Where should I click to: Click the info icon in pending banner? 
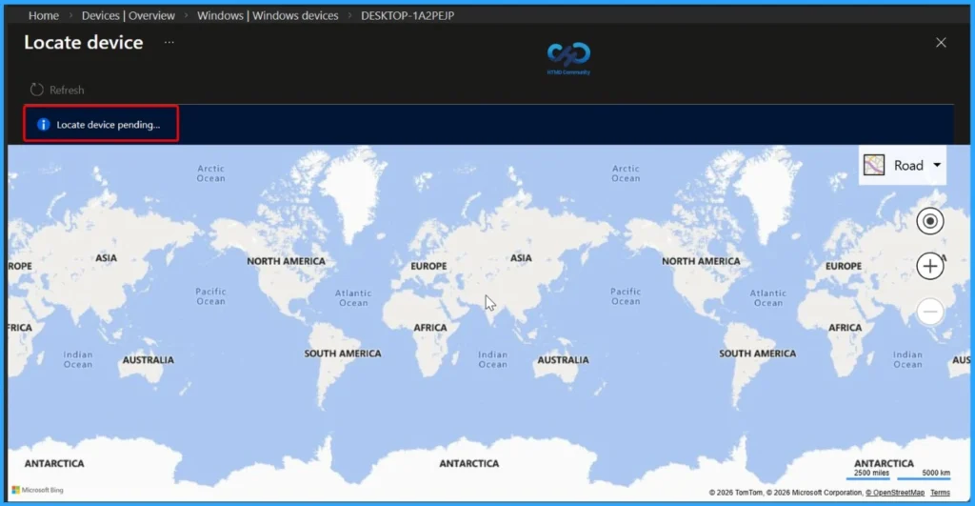(x=43, y=125)
